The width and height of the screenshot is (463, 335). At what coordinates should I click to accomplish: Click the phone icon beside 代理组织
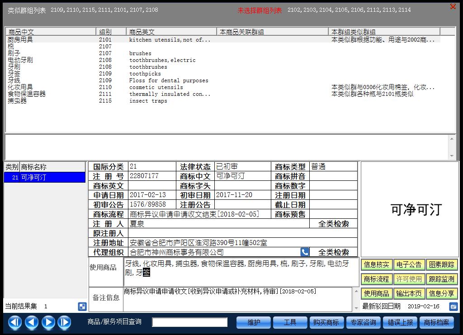305,252
